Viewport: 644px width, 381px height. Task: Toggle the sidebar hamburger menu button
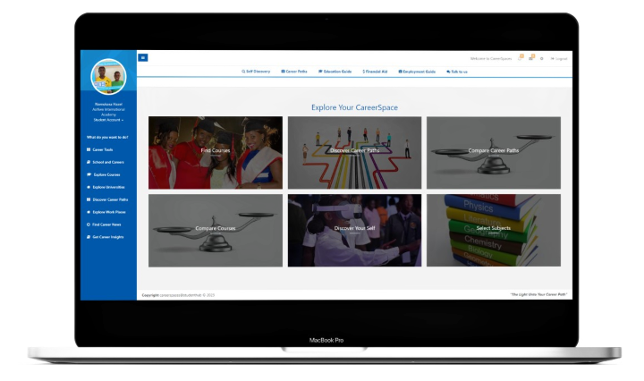pos(143,57)
